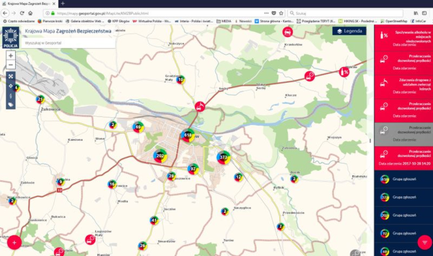This screenshot has height=256, width=433.
Task: Open the 618 cluster marker on map
Action: click(188, 135)
